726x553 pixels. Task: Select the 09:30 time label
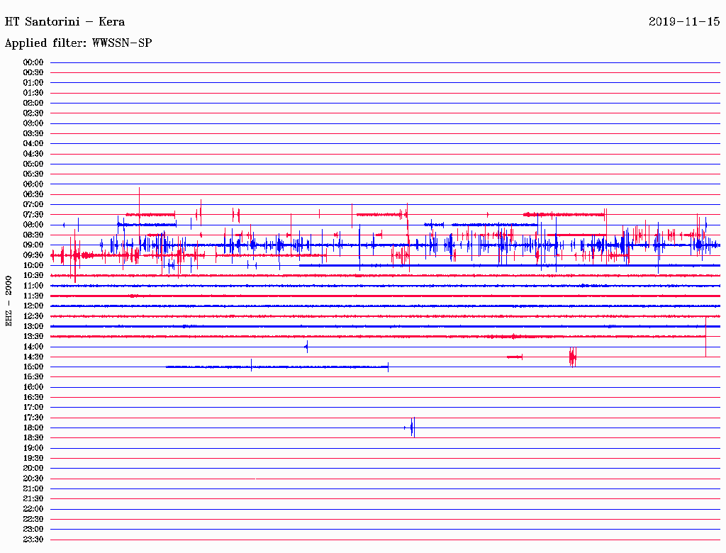[x=33, y=255]
